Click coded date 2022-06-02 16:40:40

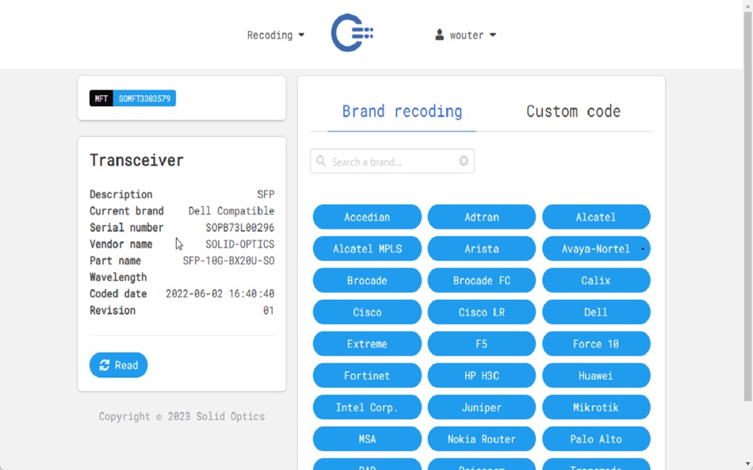click(220, 294)
